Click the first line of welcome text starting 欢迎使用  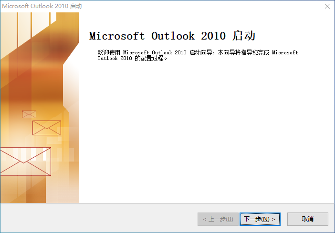click(x=198, y=52)
